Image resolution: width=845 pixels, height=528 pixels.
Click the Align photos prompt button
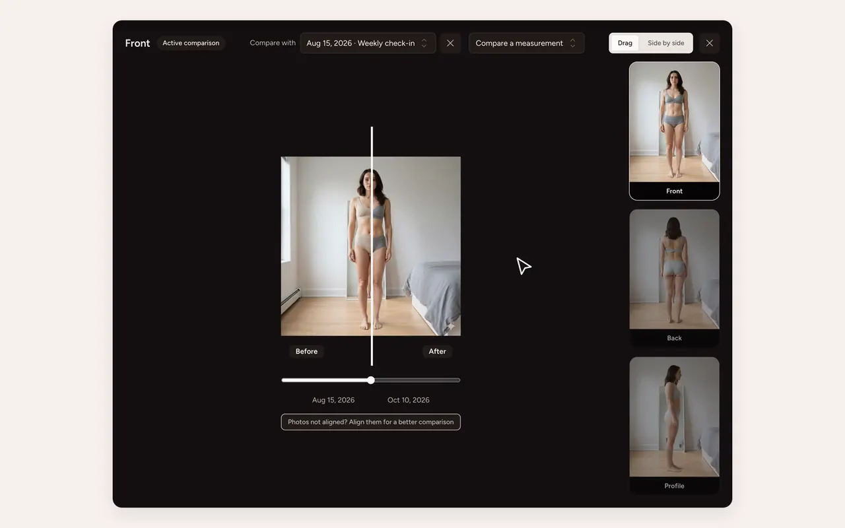pos(370,422)
